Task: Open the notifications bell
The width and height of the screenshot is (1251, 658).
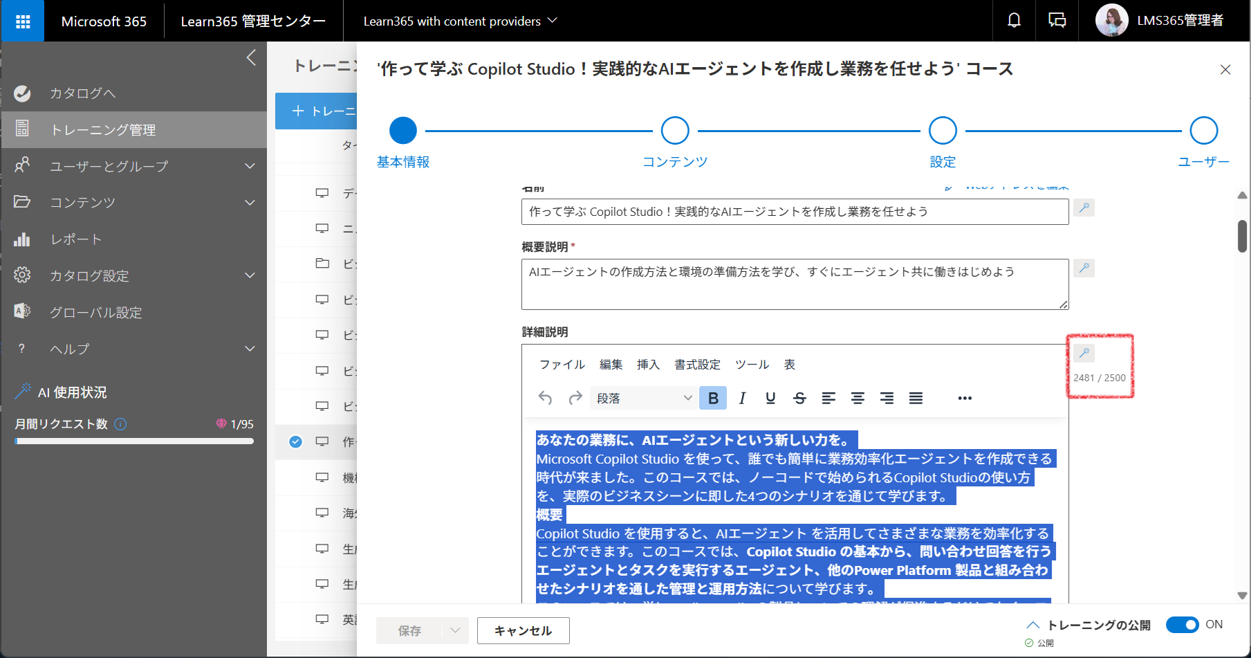Action: click(x=1014, y=21)
